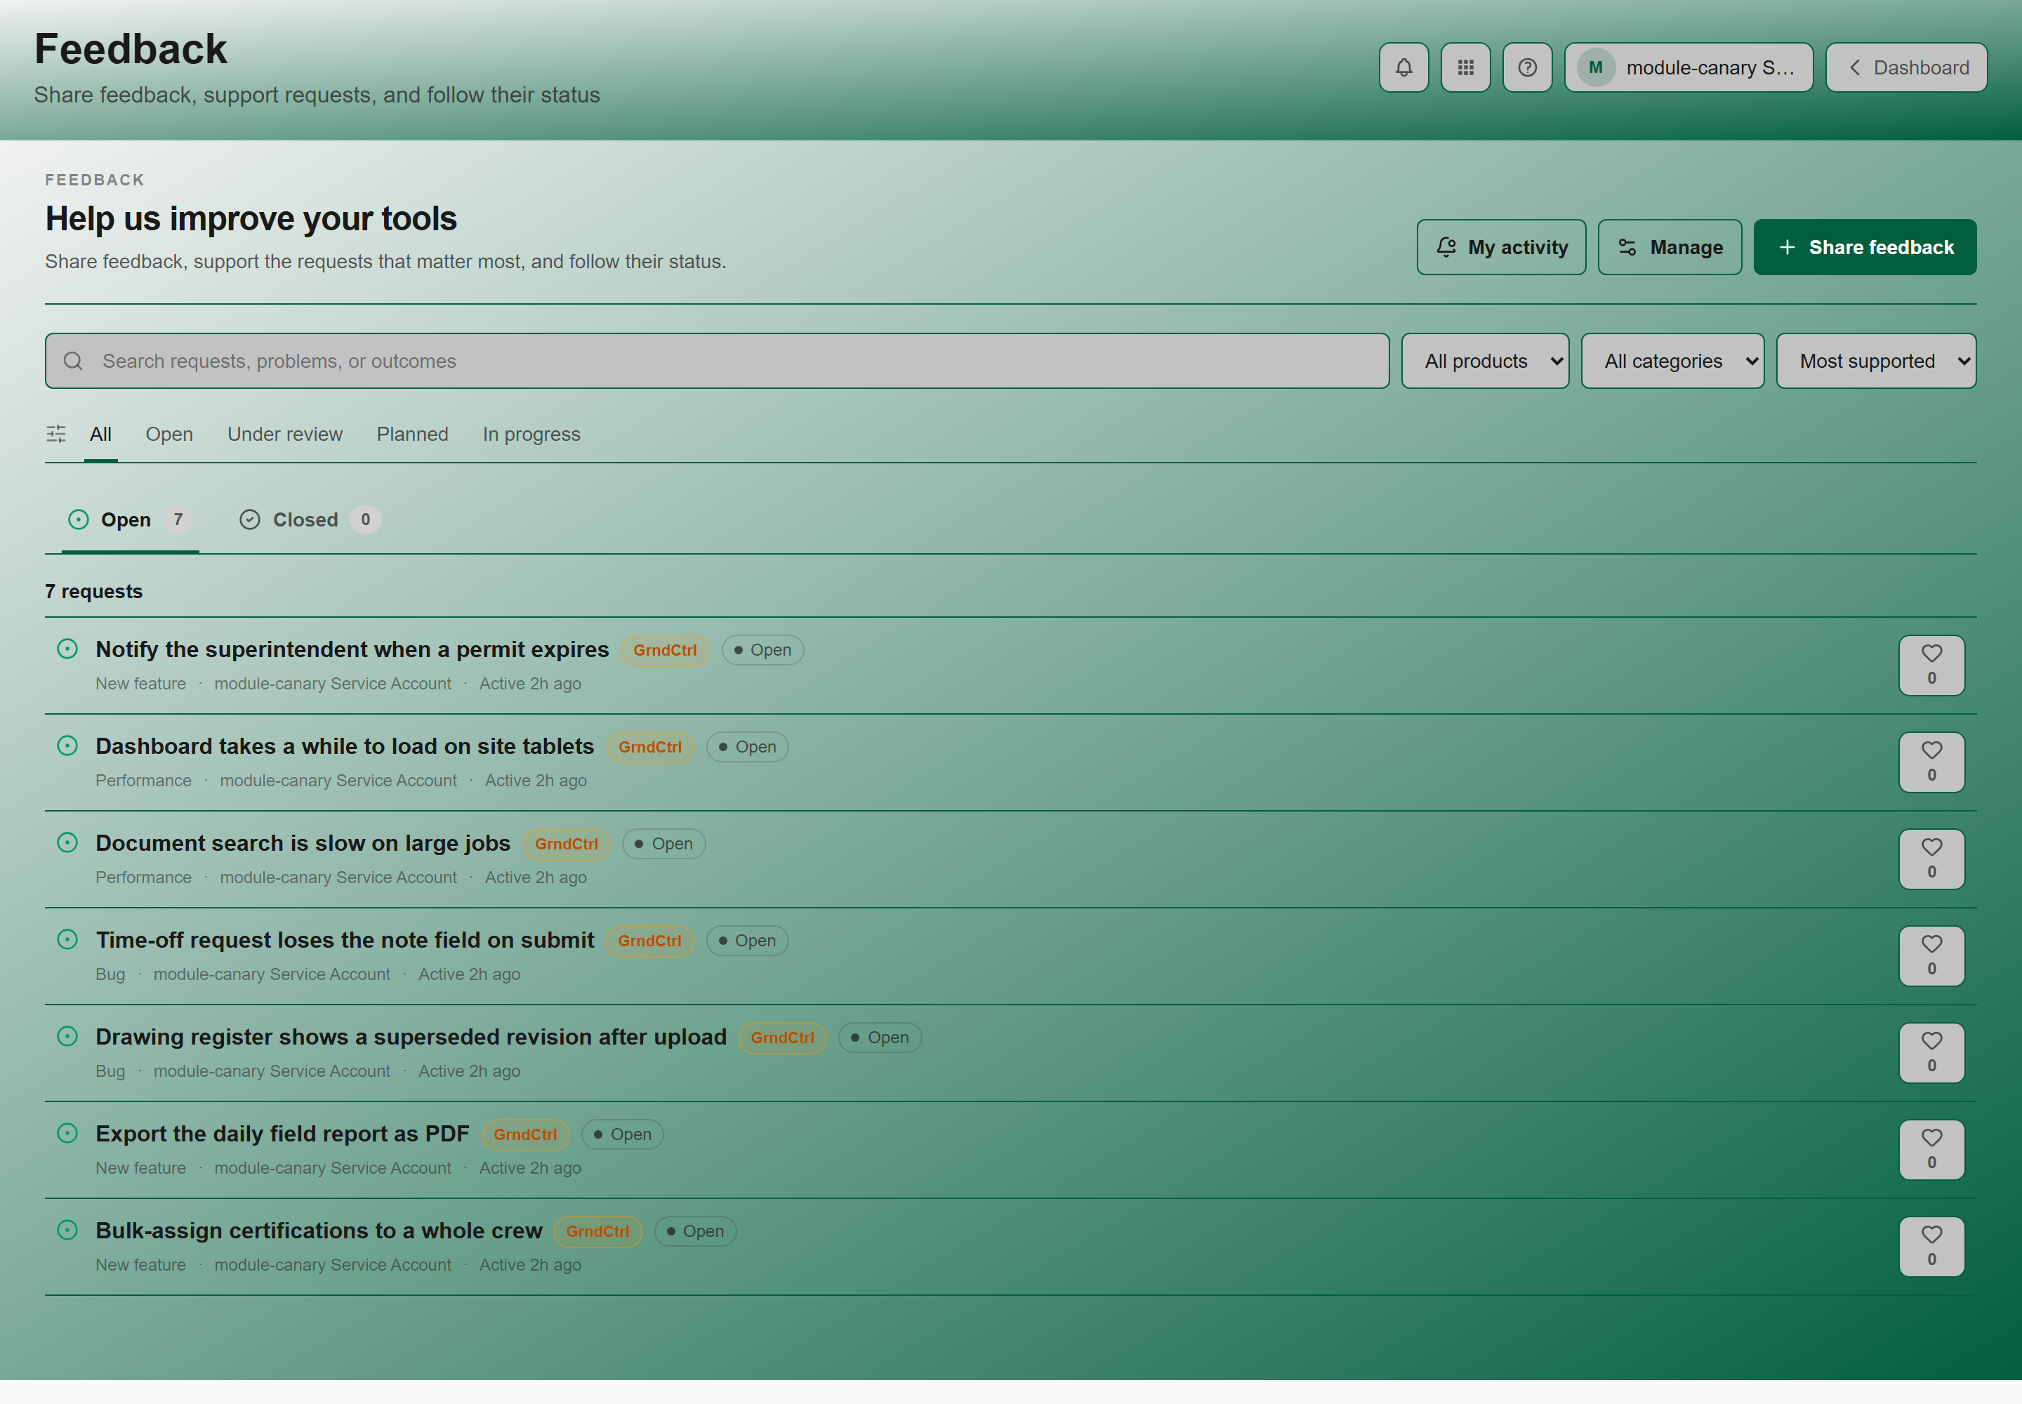Click GrndCtrl tag on Export PDF row
Image resolution: width=2022 pixels, height=1404 pixels.
pos(525,1134)
